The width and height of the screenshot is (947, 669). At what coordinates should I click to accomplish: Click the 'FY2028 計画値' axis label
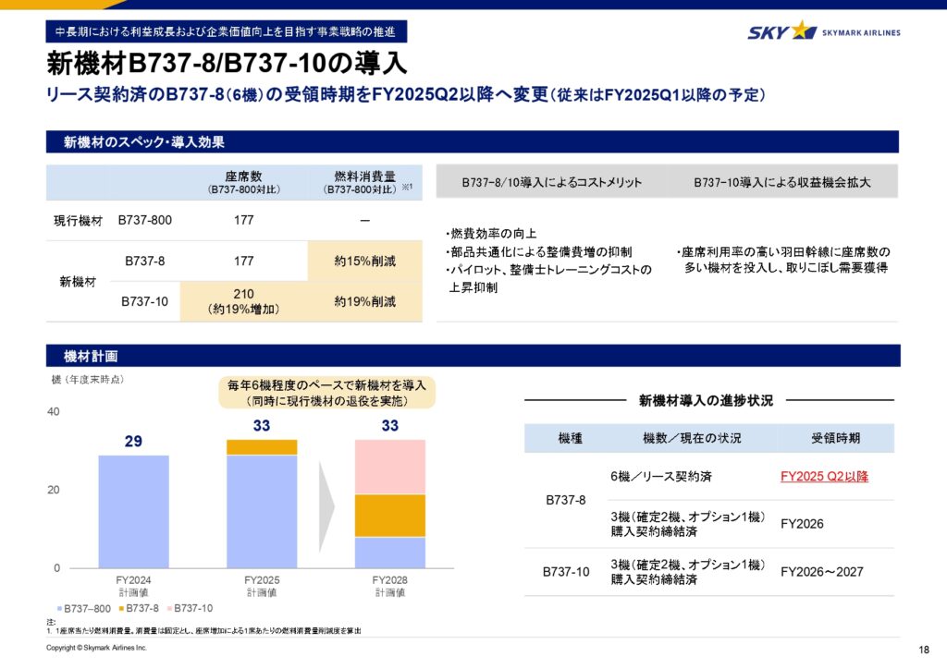tap(389, 586)
